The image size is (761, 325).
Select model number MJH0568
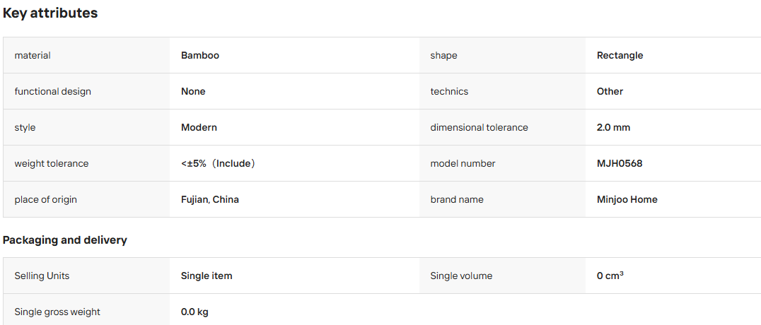(x=620, y=163)
